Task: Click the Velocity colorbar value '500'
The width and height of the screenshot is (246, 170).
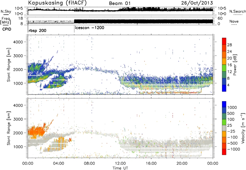Action: coord(231,113)
